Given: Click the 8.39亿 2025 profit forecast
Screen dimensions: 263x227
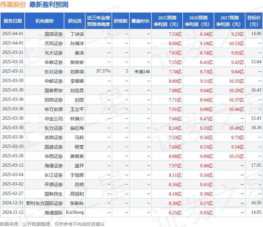Looking at the screenshot, I should coord(175,203).
